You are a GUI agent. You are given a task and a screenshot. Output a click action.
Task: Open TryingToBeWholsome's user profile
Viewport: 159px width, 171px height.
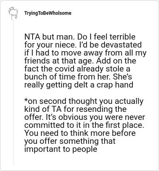point(48,13)
